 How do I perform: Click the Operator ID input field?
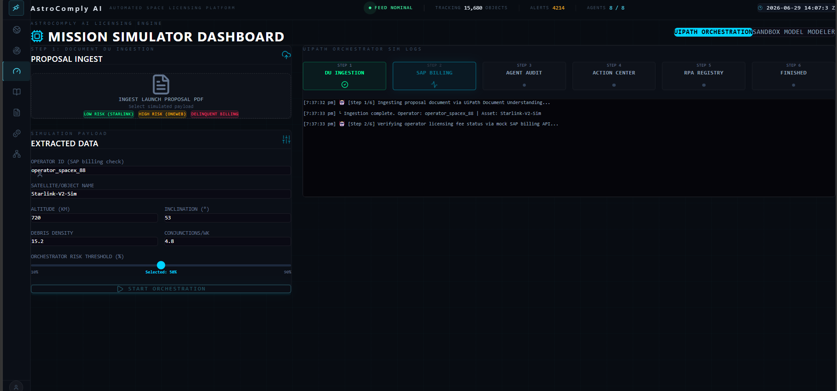pos(161,170)
